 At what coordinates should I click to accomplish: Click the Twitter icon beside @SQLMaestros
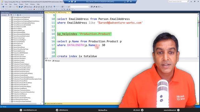[57, 110]
